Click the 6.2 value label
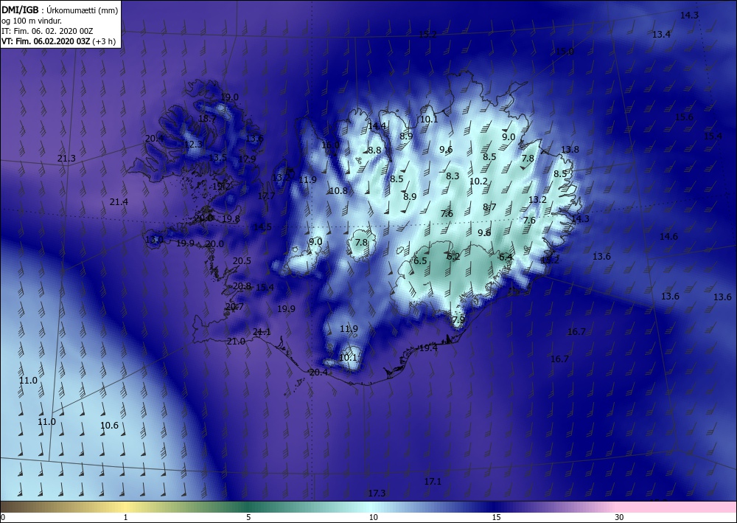737x523 pixels. (453, 256)
